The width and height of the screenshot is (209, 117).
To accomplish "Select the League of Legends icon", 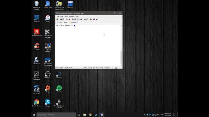I will click(48, 47).
